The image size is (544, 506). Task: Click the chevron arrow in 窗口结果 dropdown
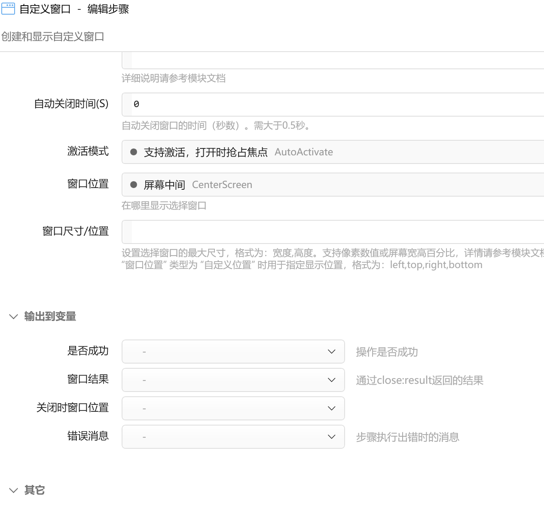[331, 380]
